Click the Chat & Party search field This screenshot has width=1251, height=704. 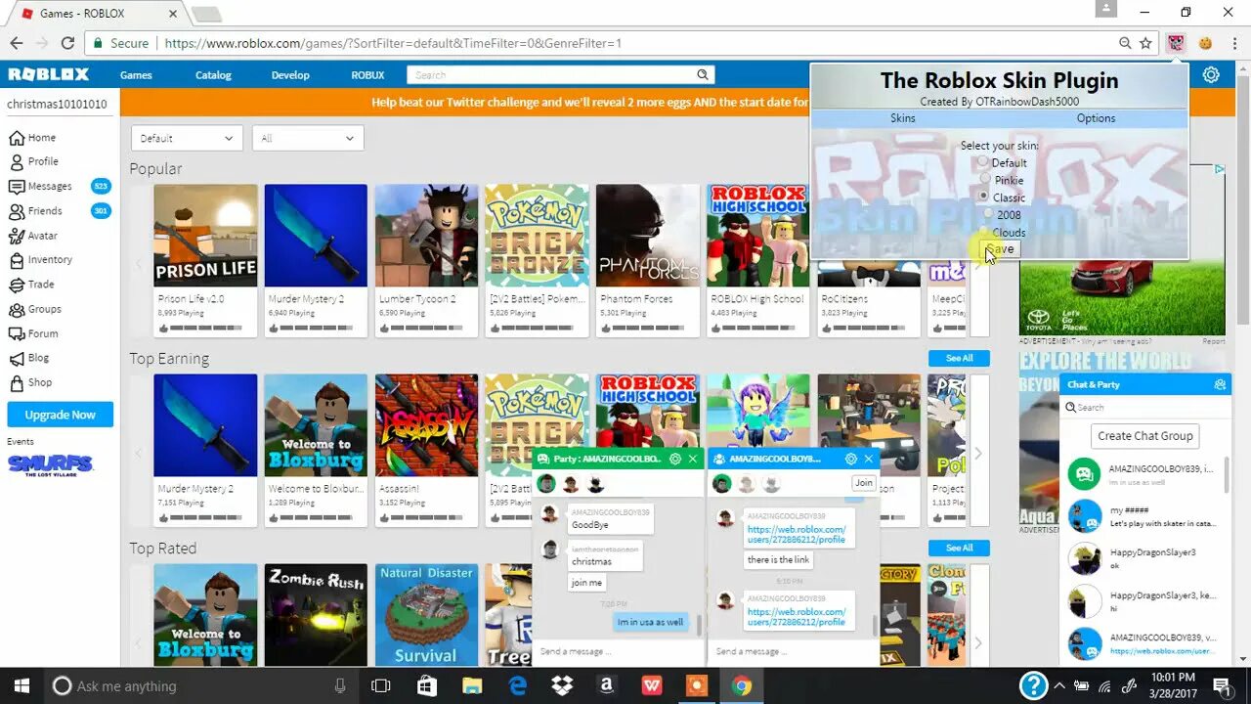[x=1145, y=407]
